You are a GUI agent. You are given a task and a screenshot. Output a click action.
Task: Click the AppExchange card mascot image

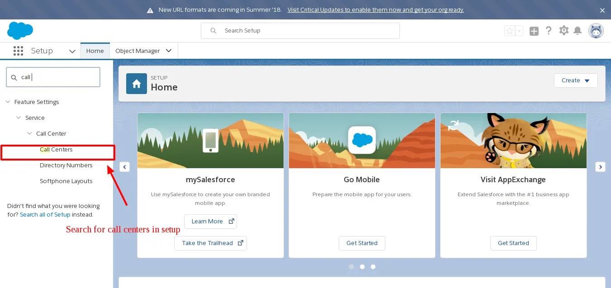(513, 141)
